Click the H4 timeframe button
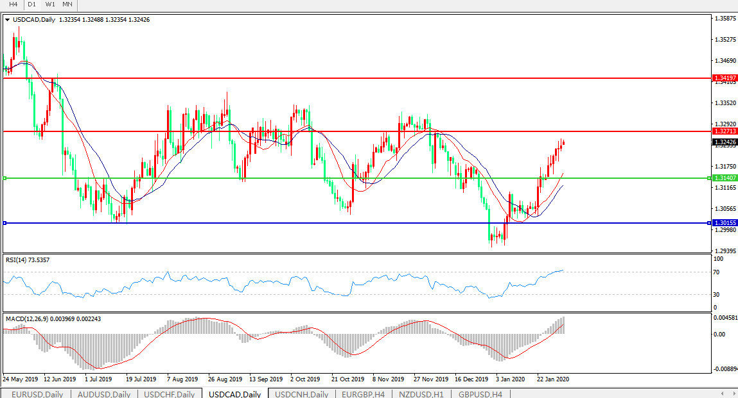This screenshot has height=398, width=738. pyautogui.click(x=13, y=4)
